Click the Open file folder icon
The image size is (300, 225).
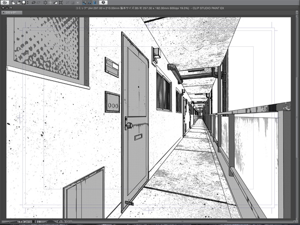coord(18,3)
